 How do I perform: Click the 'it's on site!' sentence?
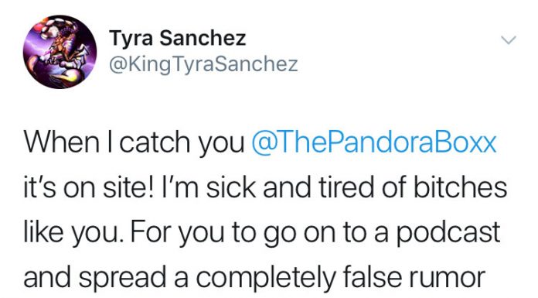pyautogui.click(x=89, y=188)
